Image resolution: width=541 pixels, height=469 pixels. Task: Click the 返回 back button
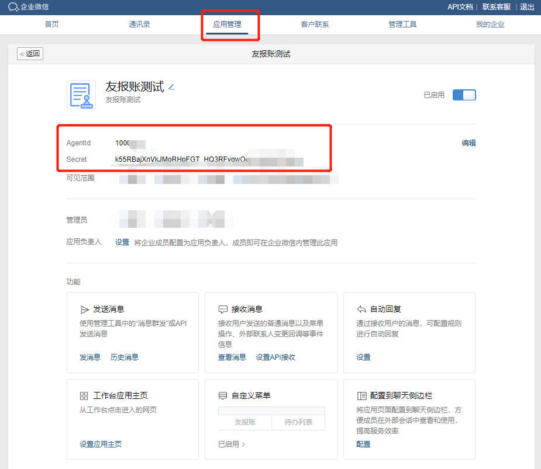point(30,54)
